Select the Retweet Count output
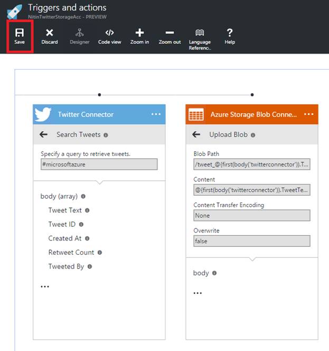The image size is (329, 351). click(x=71, y=252)
